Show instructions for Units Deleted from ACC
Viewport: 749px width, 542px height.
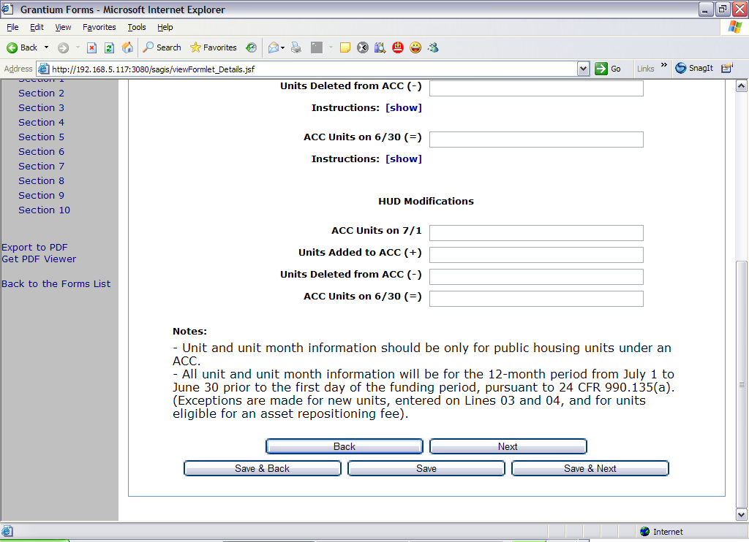pos(404,107)
